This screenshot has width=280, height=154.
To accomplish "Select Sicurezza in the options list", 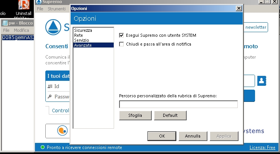I will point(83,30).
